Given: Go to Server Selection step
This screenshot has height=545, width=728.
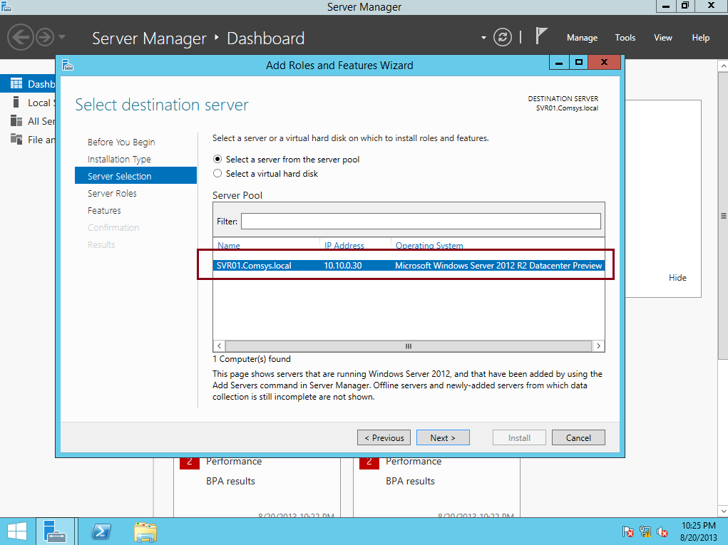Looking at the screenshot, I should click(135, 176).
